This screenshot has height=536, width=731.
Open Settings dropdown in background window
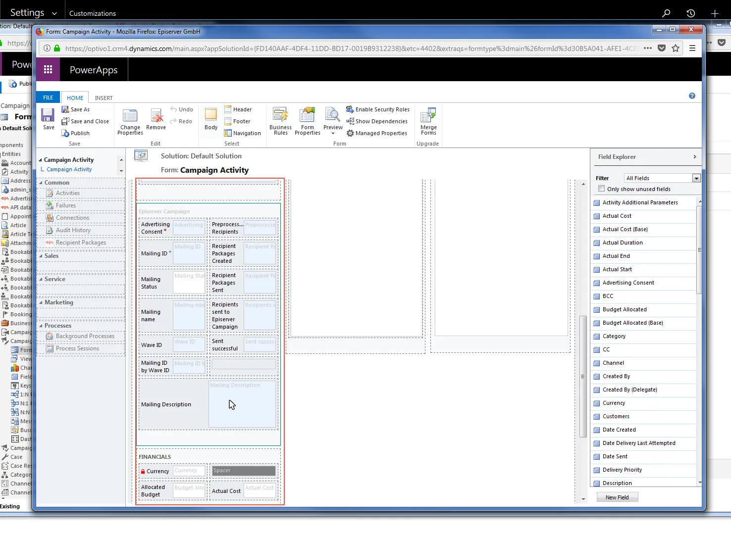point(34,13)
